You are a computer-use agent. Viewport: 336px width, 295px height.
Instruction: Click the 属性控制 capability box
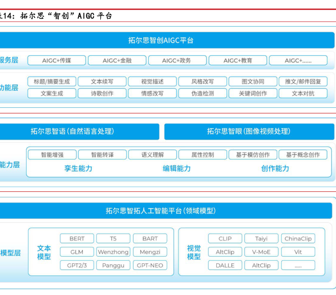203,155
